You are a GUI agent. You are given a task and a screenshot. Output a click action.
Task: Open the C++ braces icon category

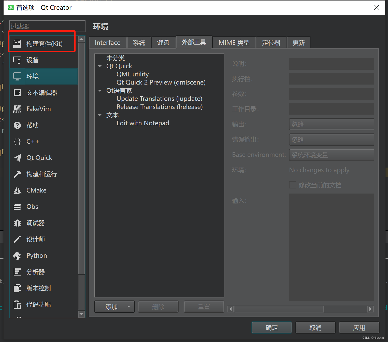pyautogui.click(x=17, y=142)
